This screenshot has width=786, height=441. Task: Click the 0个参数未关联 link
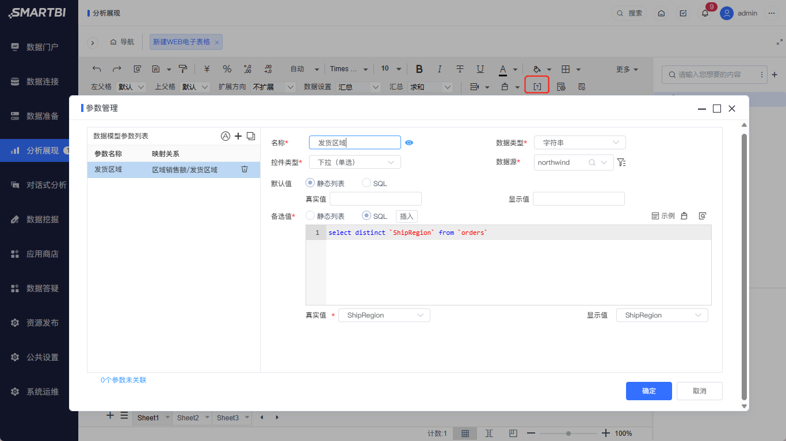point(124,380)
